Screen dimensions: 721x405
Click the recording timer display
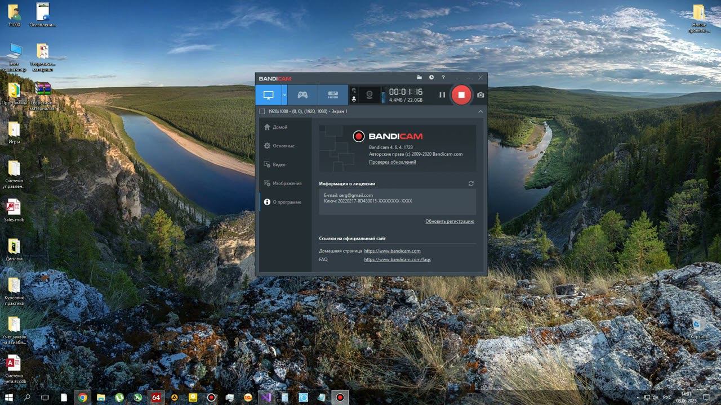pyautogui.click(x=406, y=92)
